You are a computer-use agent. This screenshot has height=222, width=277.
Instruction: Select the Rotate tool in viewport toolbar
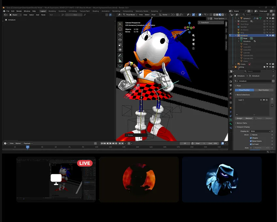[x=120, y=40]
